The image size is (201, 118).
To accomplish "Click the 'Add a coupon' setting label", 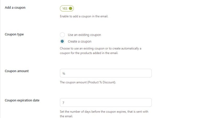I will pyautogui.click(x=15, y=7).
